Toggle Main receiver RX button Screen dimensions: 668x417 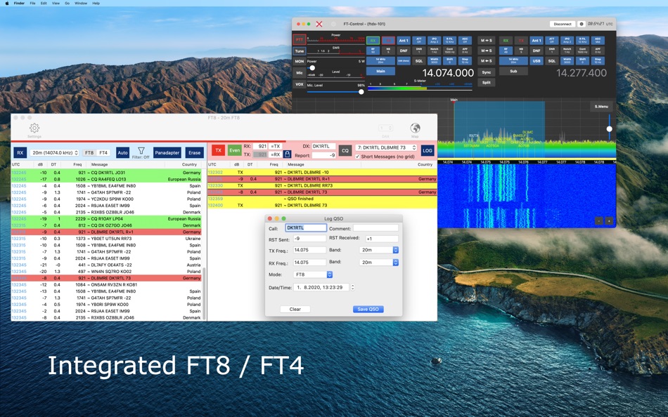(373, 41)
